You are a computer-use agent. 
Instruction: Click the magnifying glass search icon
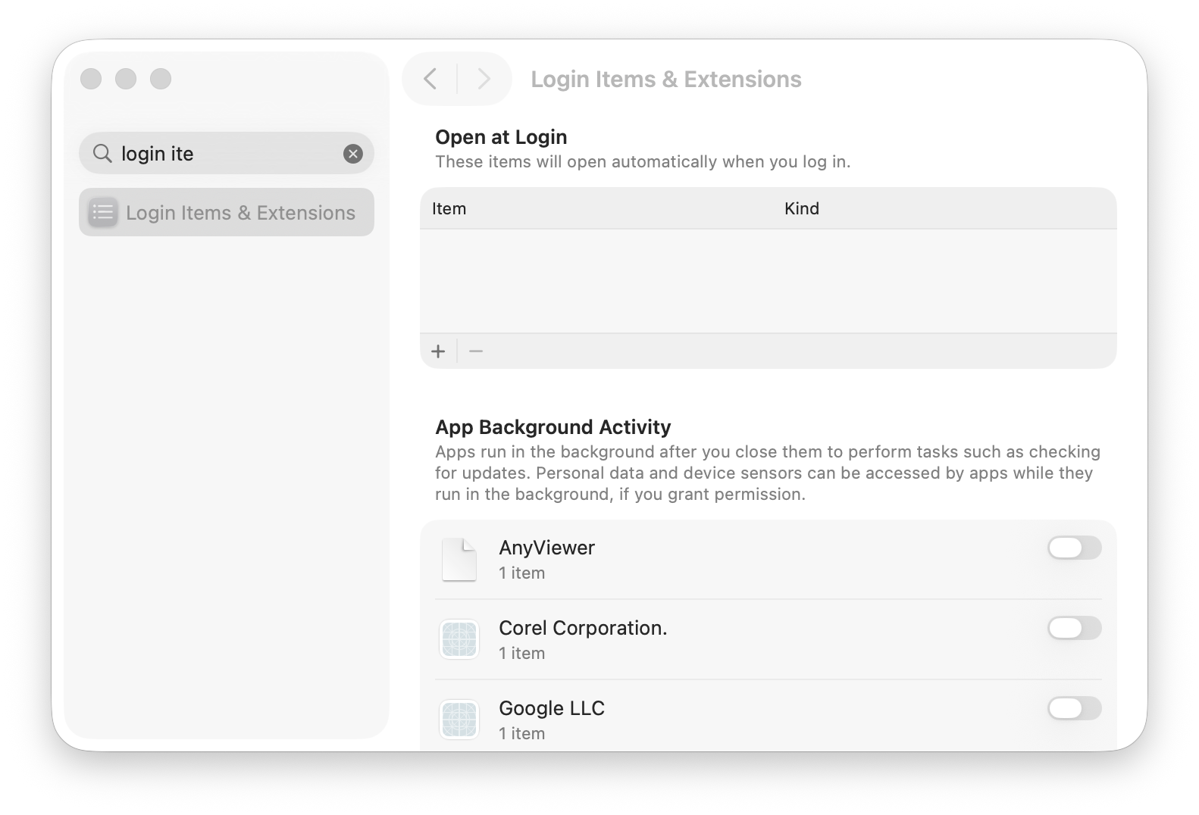coord(102,154)
